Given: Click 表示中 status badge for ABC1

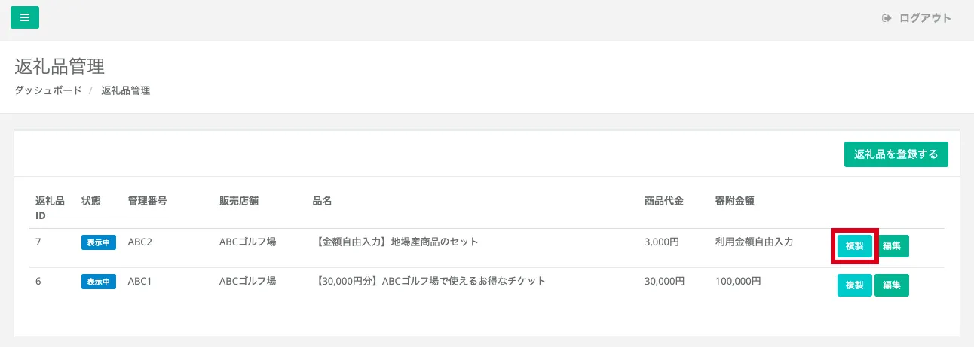Looking at the screenshot, I should (99, 282).
